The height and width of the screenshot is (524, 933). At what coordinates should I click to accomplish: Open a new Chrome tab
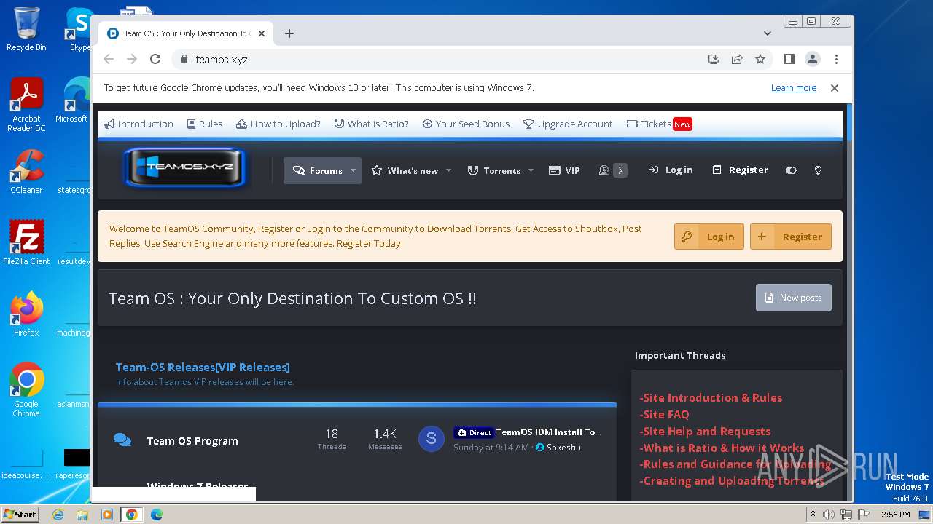click(x=289, y=33)
